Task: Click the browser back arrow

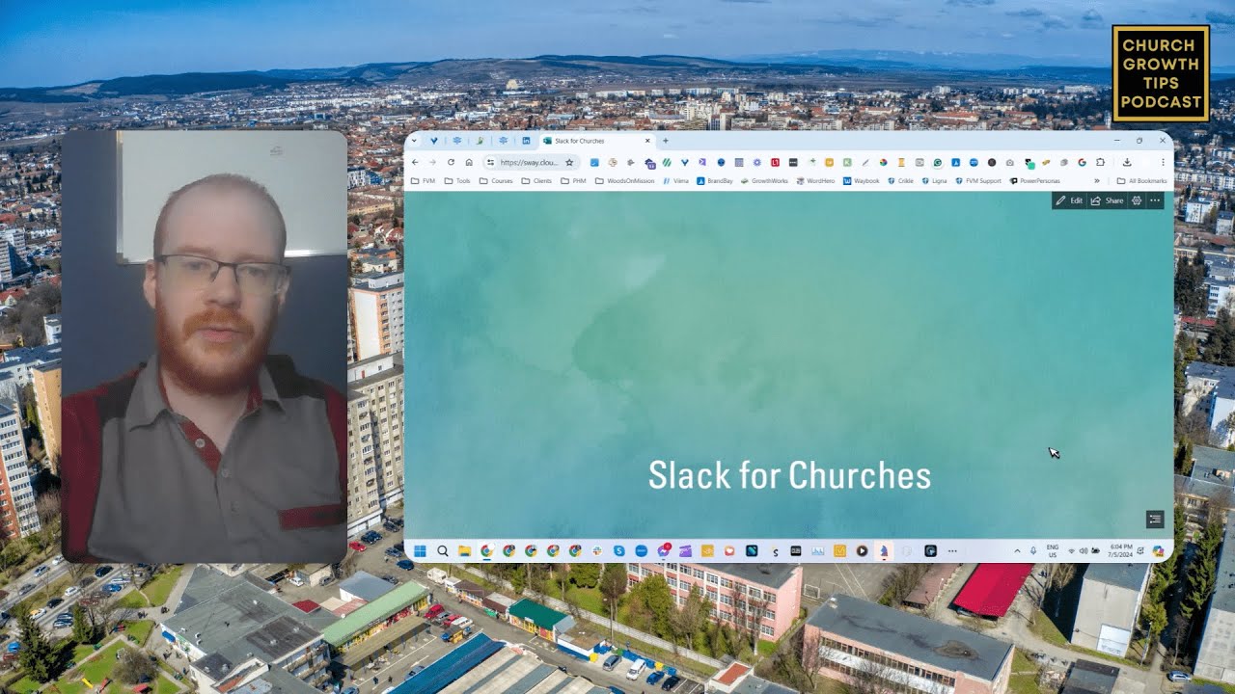Action: (x=415, y=162)
